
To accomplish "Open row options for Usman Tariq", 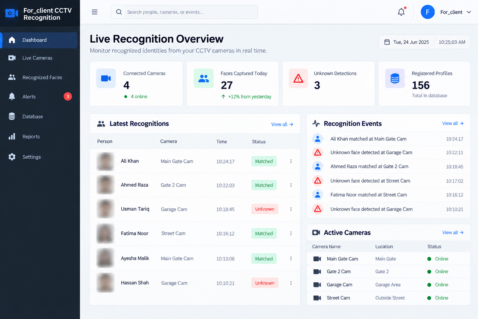I will 291,209.
